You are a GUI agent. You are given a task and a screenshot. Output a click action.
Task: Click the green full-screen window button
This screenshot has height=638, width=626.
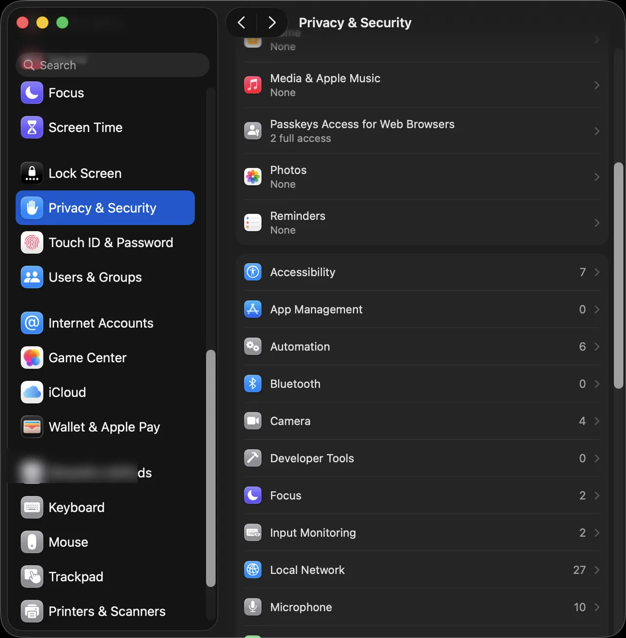click(x=62, y=22)
